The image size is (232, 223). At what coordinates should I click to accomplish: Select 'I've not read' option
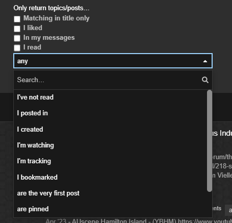click(x=111, y=97)
